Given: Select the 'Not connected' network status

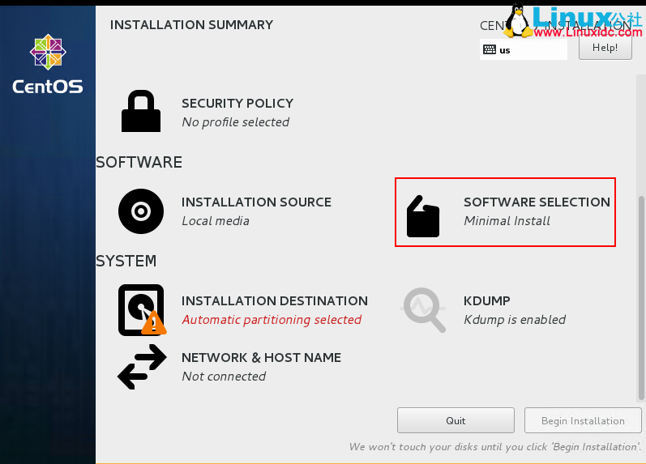Looking at the screenshot, I should tap(224, 377).
